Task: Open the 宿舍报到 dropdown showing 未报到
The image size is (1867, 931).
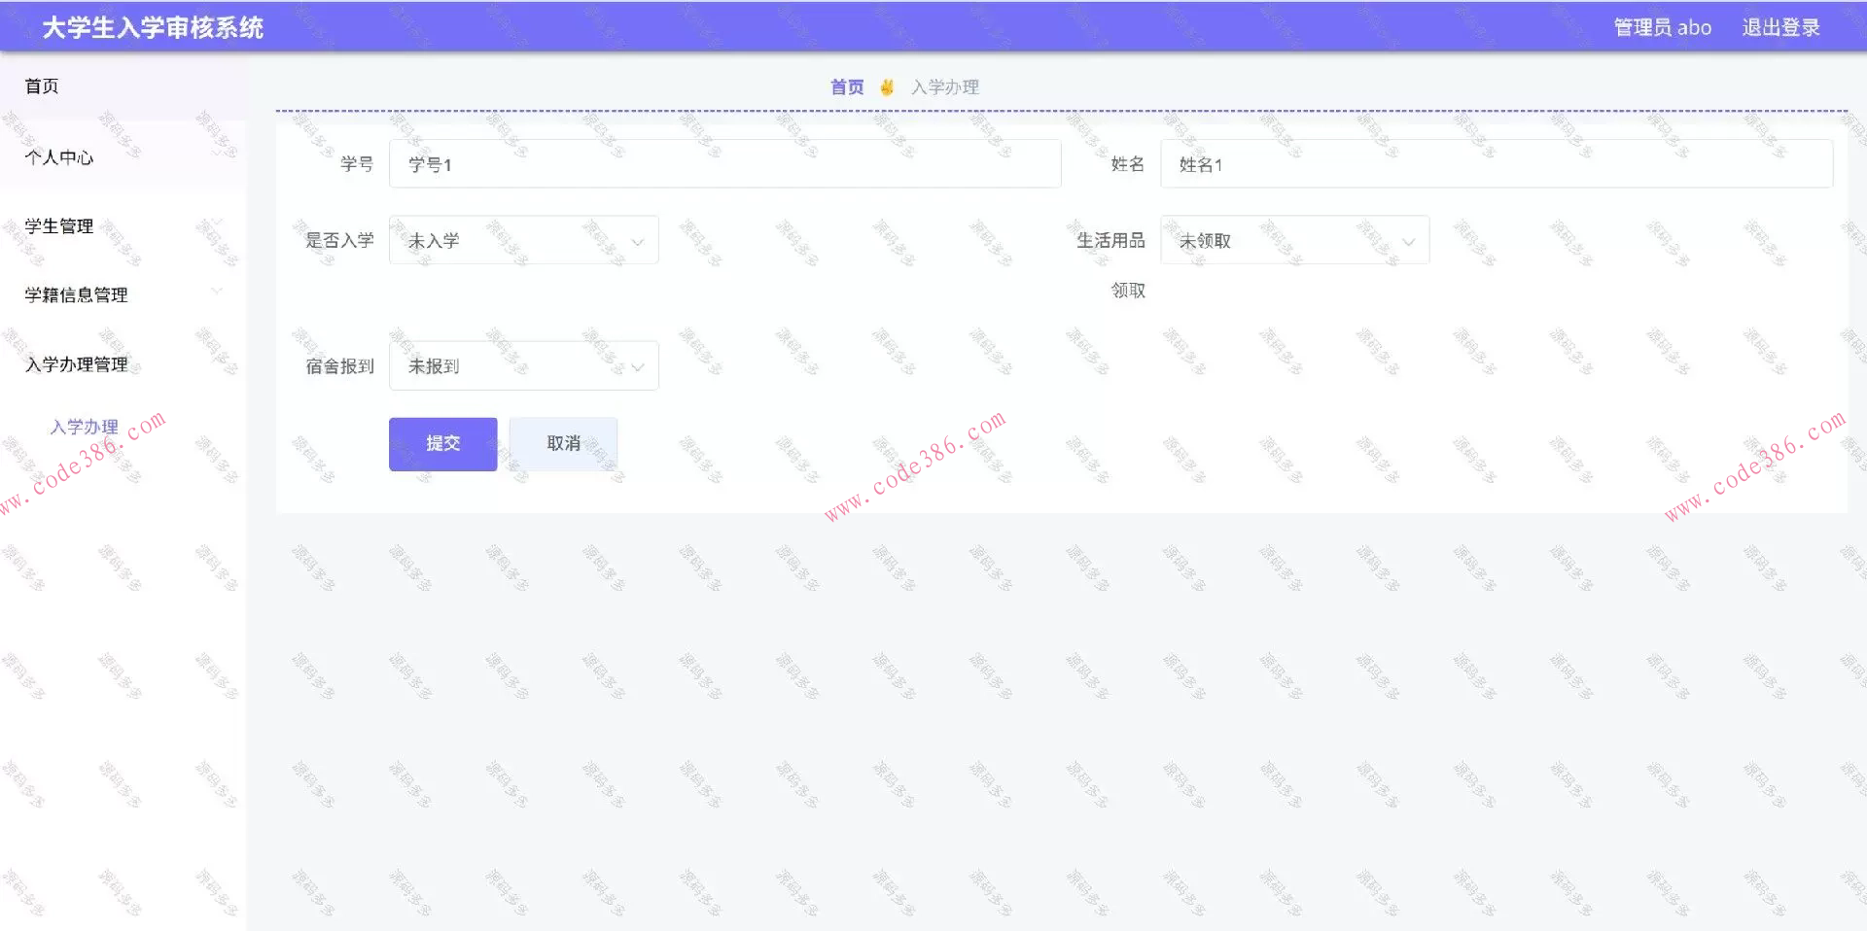Action: click(523, 365)
